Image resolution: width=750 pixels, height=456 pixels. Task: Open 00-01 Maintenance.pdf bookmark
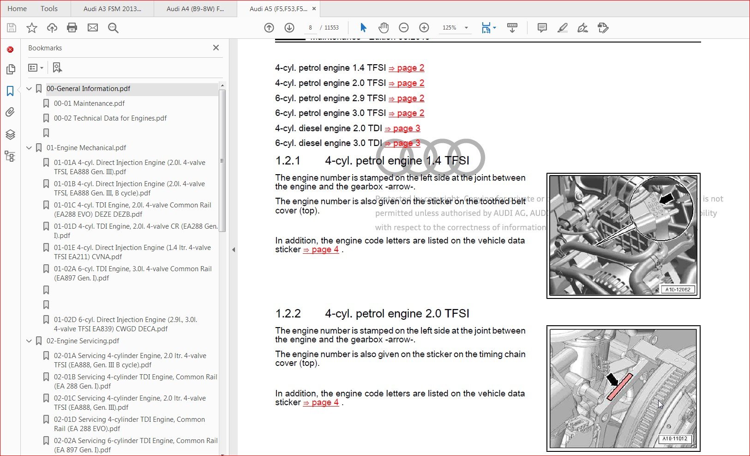[x=89, y=103]
